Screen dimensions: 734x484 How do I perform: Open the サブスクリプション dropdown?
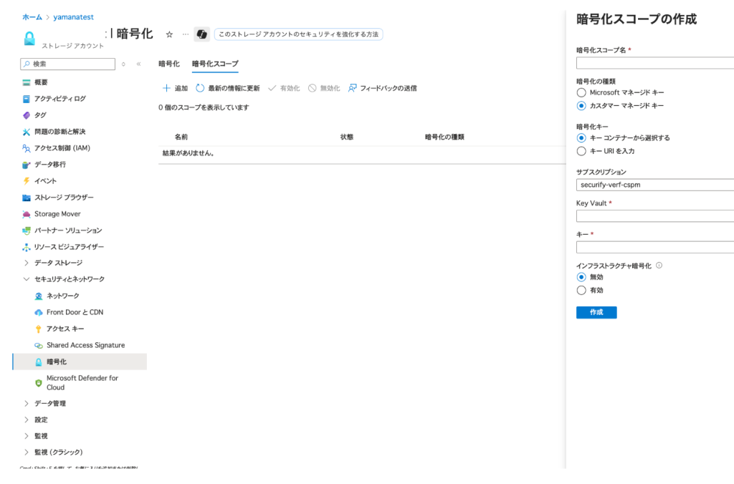[654, 185]
